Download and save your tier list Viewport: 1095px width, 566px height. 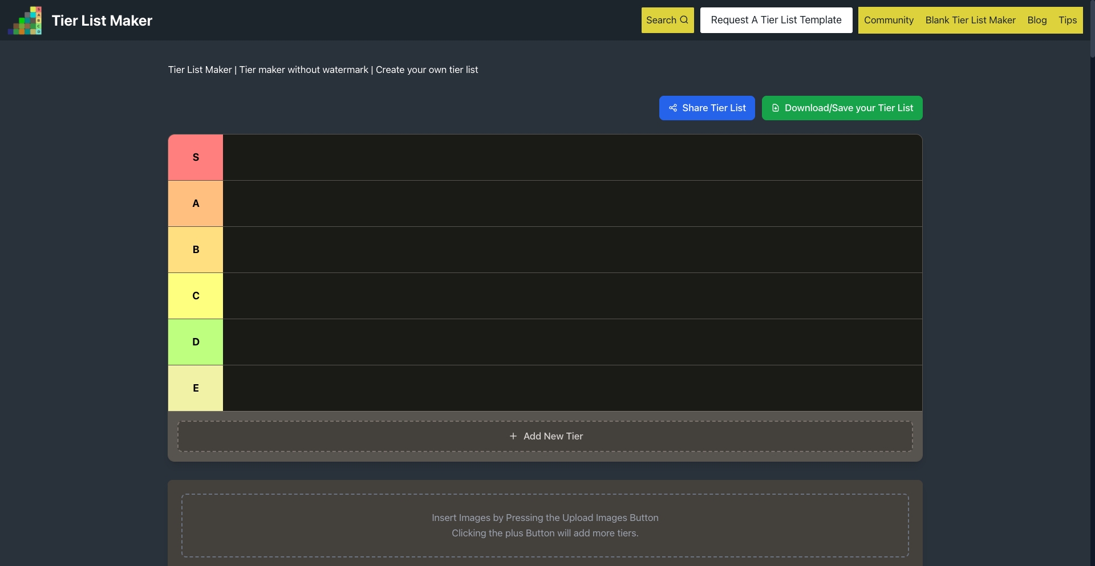[x=842, y=108]
